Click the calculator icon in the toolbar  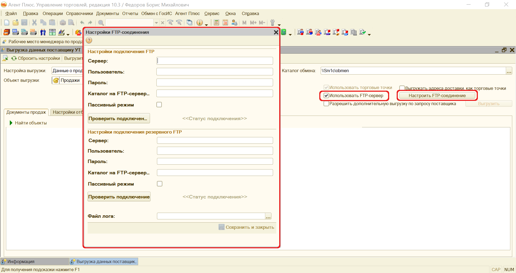coord(216,23)
